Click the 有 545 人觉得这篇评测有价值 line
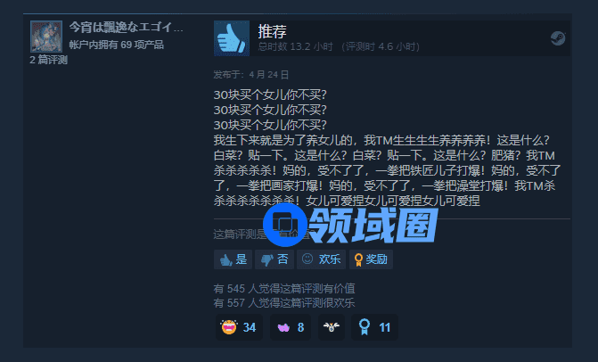The height and width of the screenshot is (362, 598). point(284,288)
